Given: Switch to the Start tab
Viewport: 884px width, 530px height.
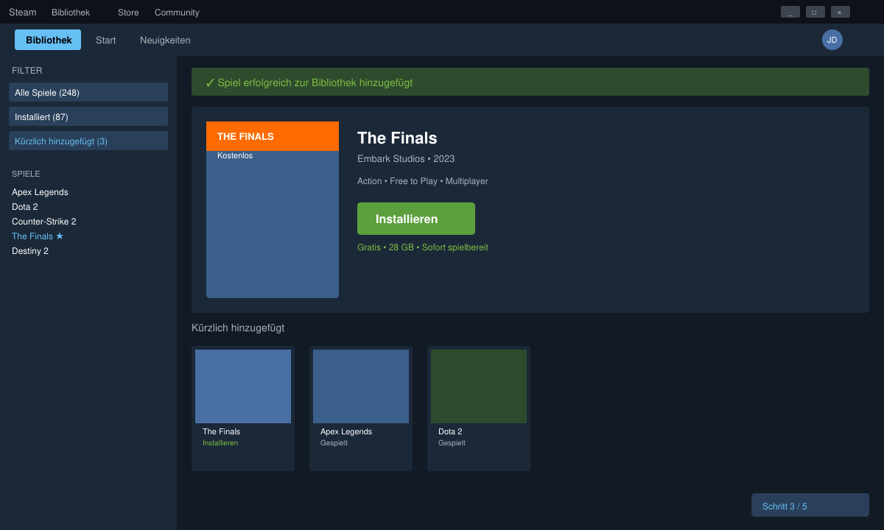Looking at the screenshot, I should point(105,40).
